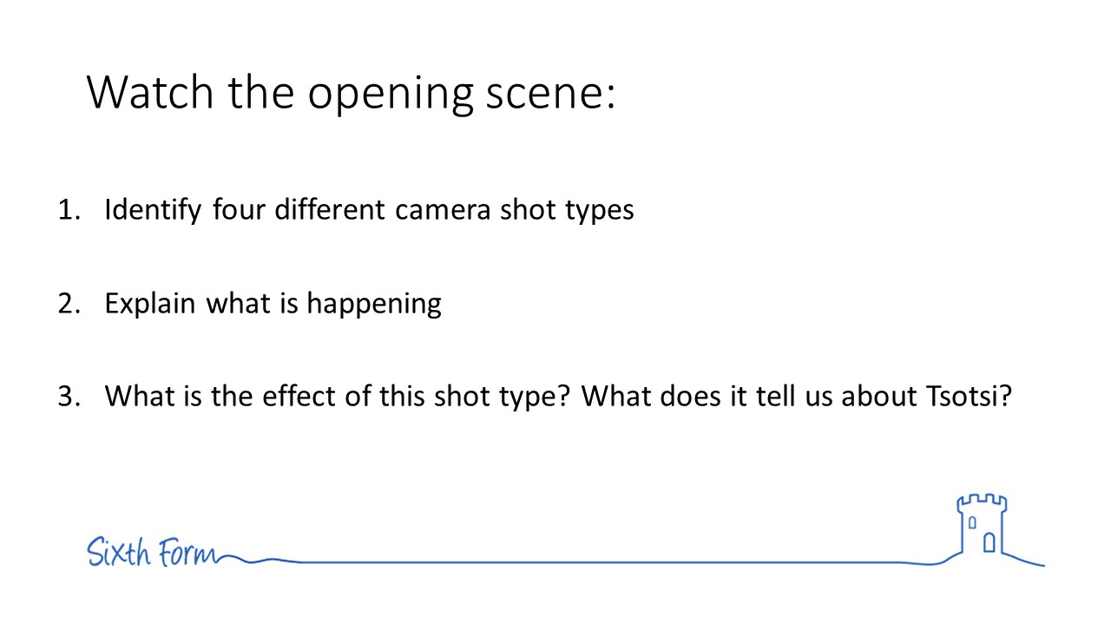This screenshot has width=1111, height=625.
Task: Click the castle doorway in the tower graphic
Action: (x=989, y=543)
